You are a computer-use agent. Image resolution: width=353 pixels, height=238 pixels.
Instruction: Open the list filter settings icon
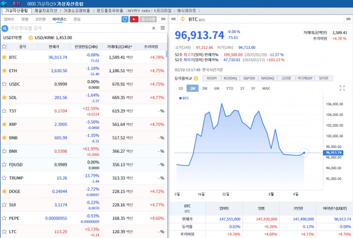162,28
